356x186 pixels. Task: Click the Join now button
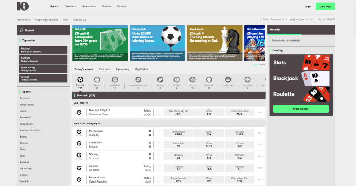point(325,6)
